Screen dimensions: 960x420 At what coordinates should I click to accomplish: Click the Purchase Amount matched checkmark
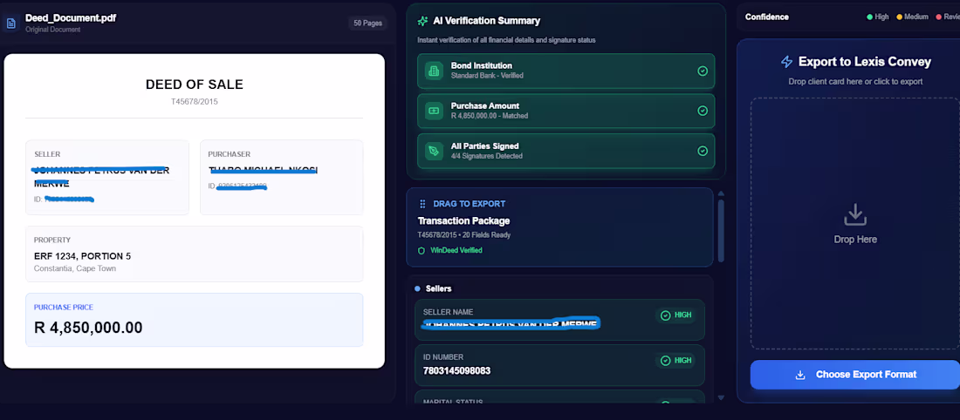pyautogui.click(x=703, y=111)
